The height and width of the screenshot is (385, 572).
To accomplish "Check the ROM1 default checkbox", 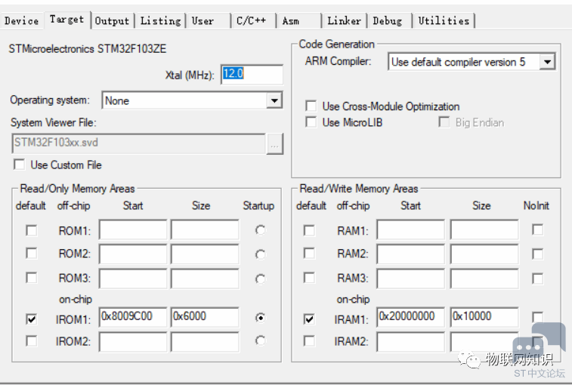I will (x=32, y=230).
